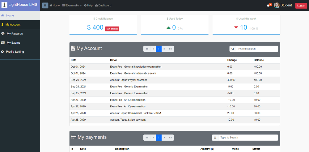
Task: Go to first page in My payments pagination
Action: point(147,138)
